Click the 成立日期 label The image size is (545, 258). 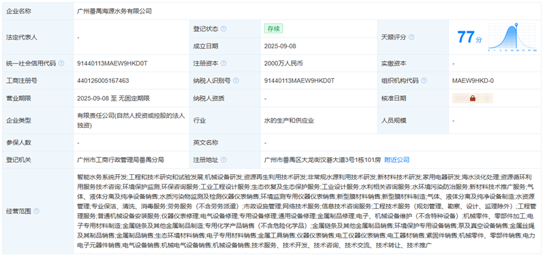206,46
